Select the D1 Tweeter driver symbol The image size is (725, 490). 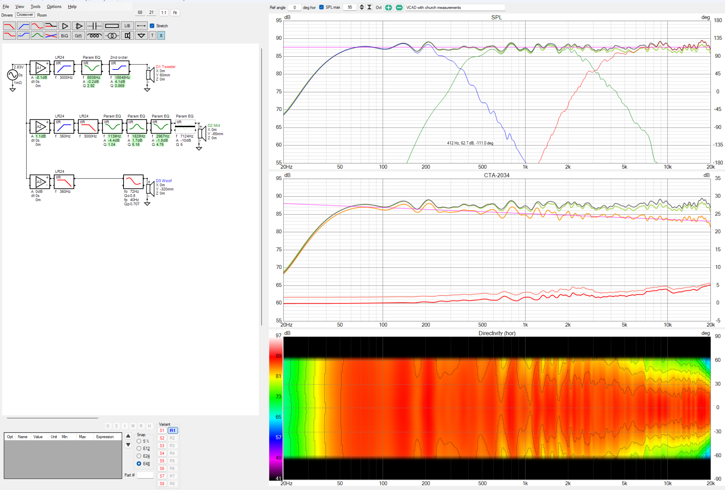[x=150, y=75]
